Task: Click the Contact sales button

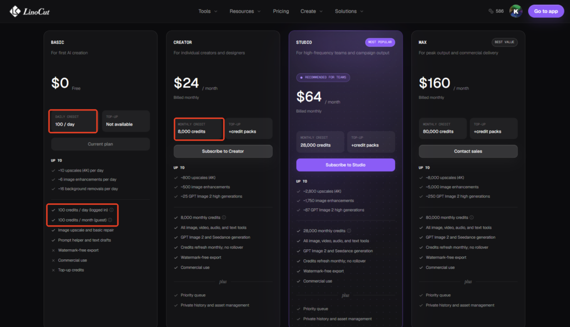Action: 468,151
